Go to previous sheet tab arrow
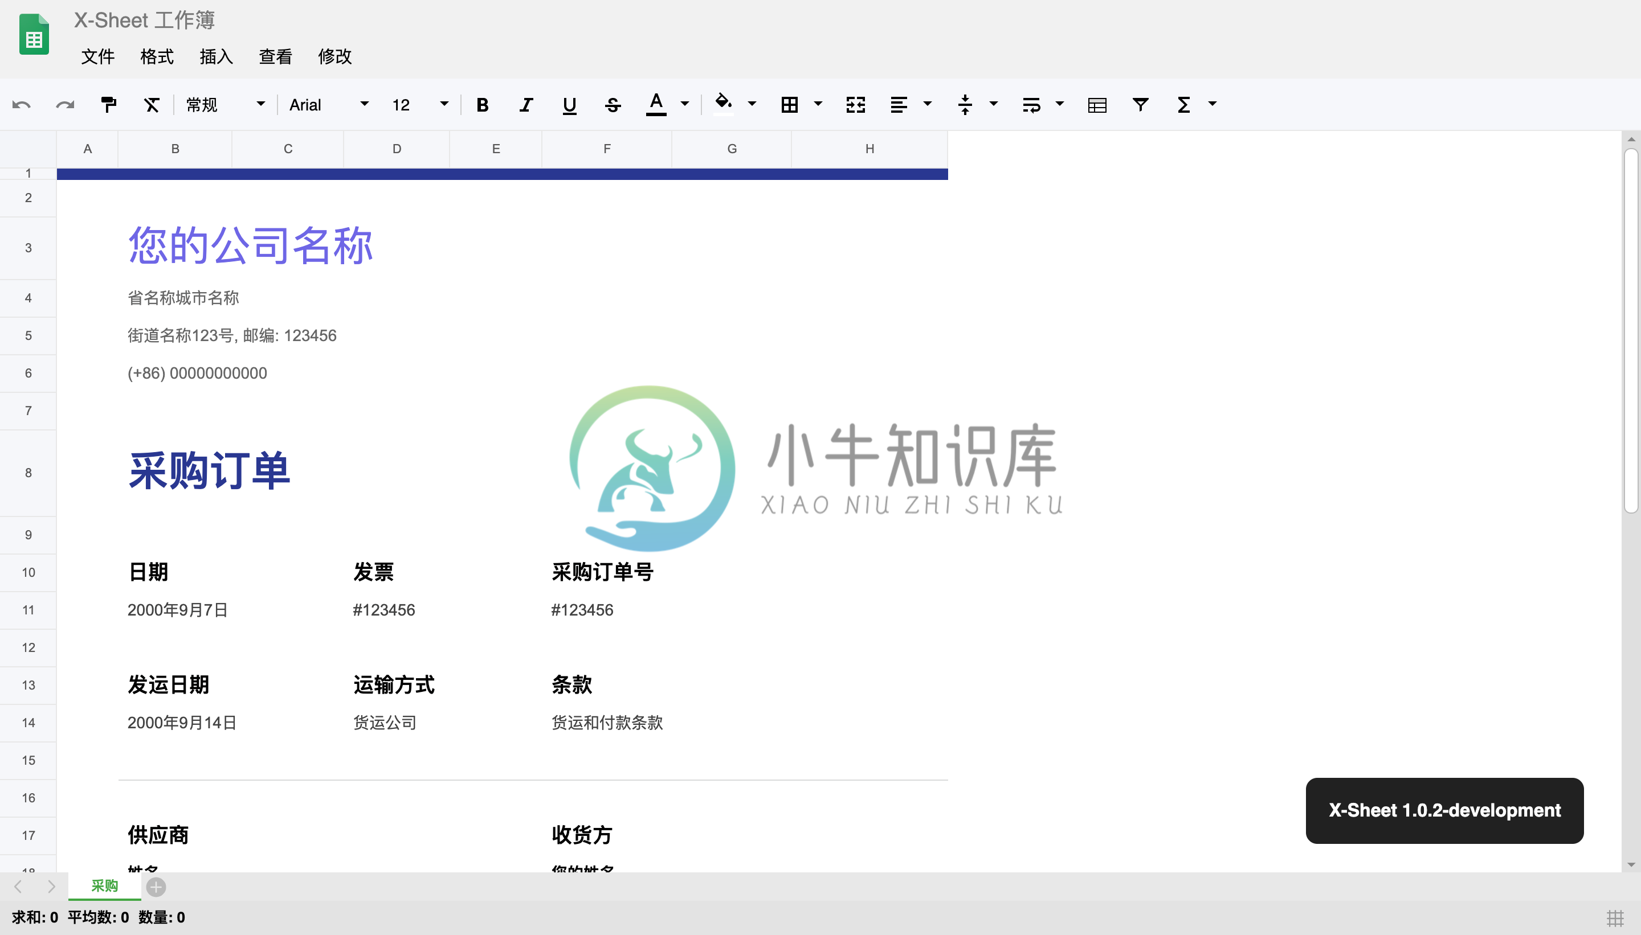1641x935 pixels. [x=18, y=887]
